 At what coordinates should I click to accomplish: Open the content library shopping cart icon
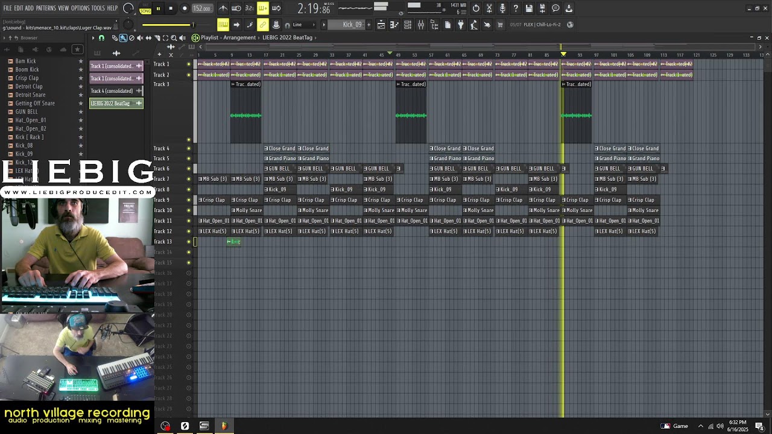pos(500,25)
